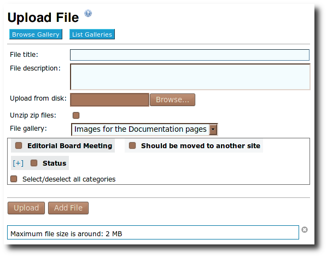Open the help icon beside Upload File
Screen dimensions: 327x257
click(88, 13)
